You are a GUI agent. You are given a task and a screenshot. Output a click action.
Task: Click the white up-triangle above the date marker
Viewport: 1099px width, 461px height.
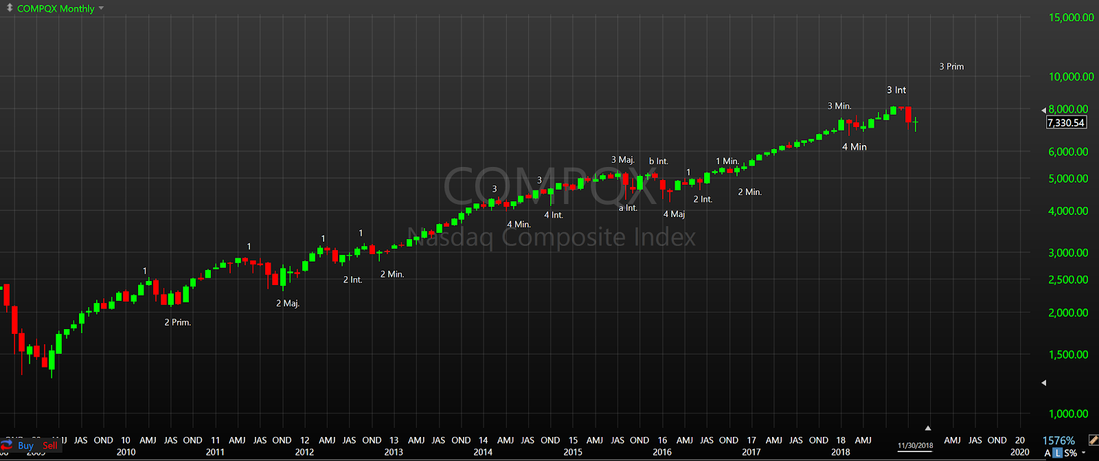(927, 428)
